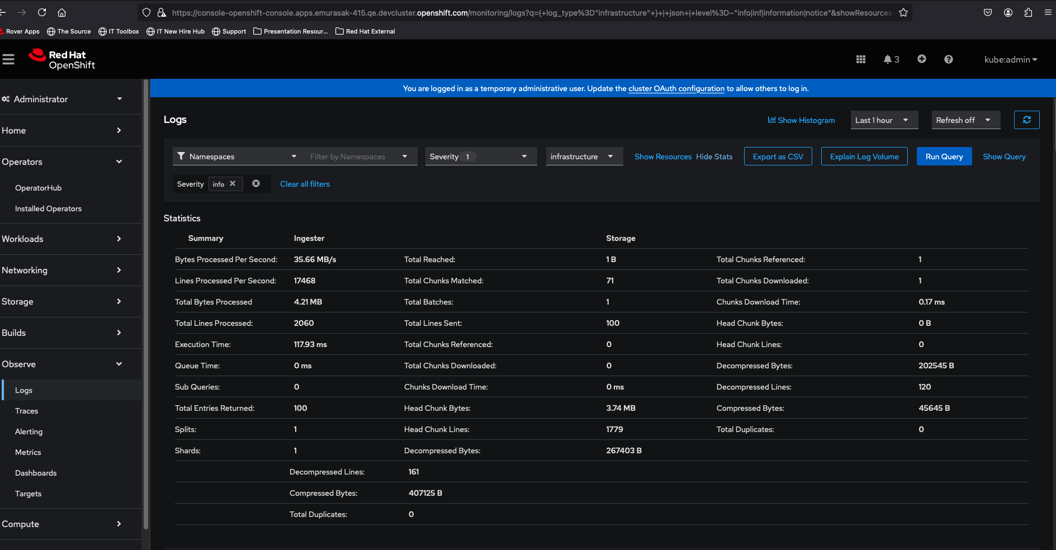Click the refresh logs icon button
This screenshot has height=550, width=1056.
(x=1026, y=120)
